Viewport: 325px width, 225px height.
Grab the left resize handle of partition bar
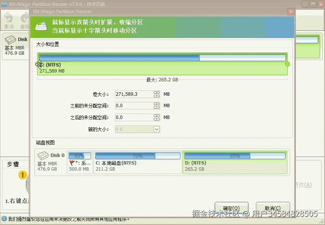tap(38, 64)
